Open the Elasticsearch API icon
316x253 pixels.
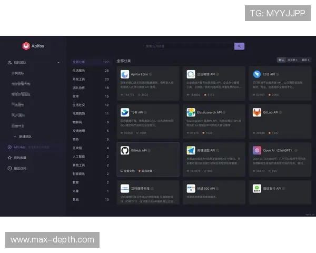coord(191,112)
